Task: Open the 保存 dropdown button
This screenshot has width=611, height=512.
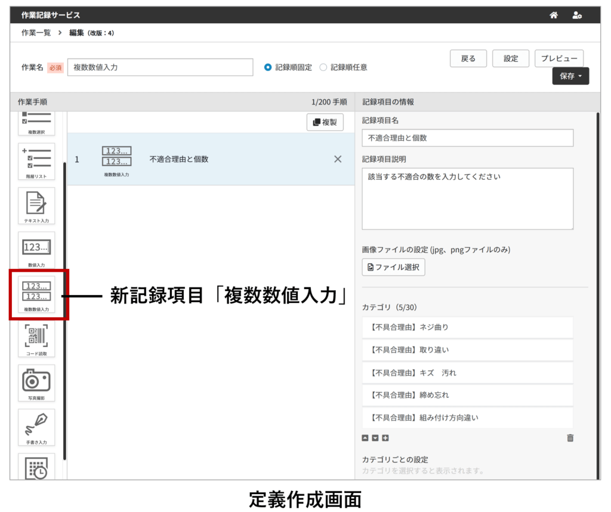Action: (570, 76)
